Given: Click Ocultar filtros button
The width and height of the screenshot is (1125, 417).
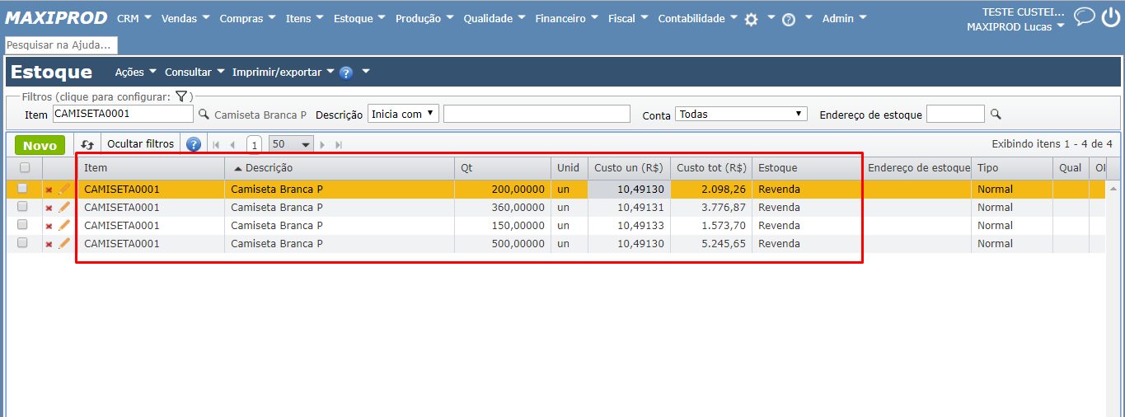Looking at the screenshot, I should (x=140, y=144).
